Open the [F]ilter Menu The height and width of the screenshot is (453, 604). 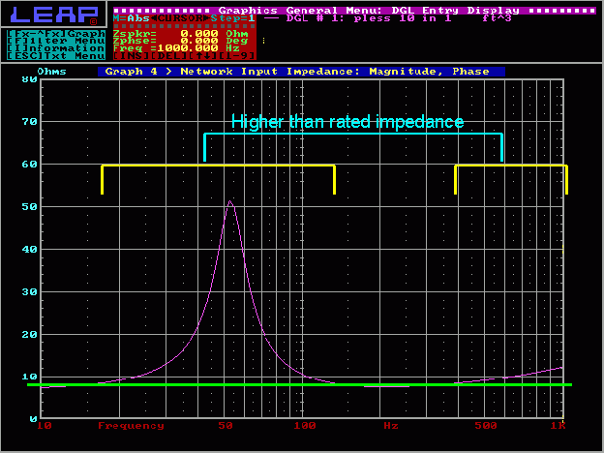pos(56,41)
